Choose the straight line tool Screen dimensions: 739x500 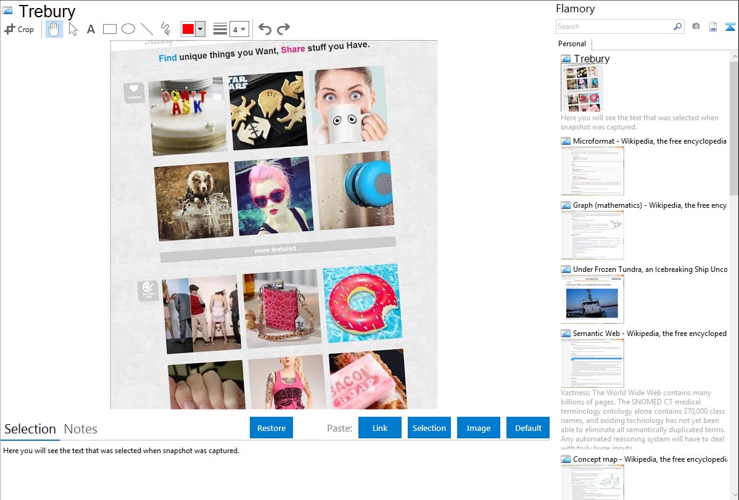point(147,29)
